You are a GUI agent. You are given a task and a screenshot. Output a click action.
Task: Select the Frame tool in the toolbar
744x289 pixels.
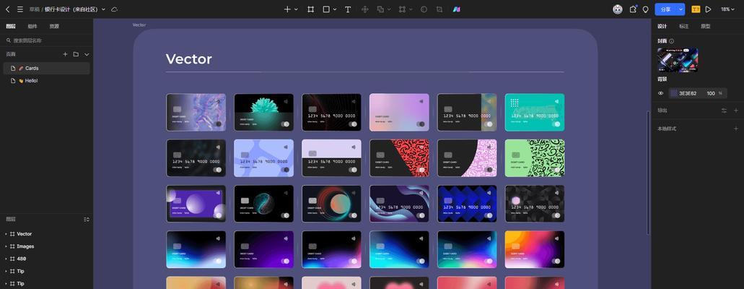pos(311,9)
